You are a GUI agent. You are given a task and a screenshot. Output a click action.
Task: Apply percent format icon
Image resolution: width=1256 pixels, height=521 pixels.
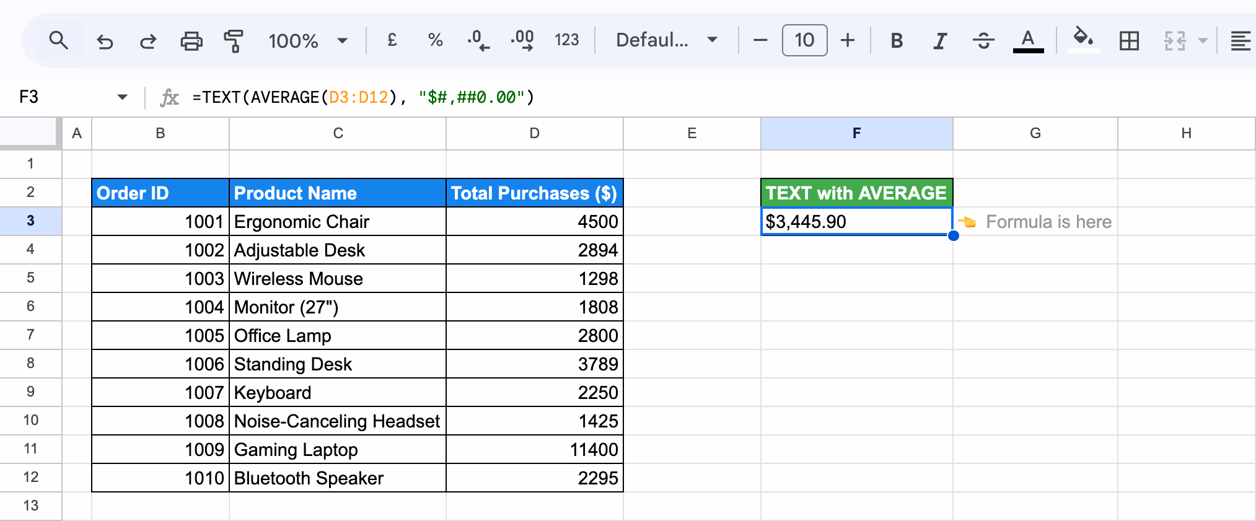click(x=435, y=40)
